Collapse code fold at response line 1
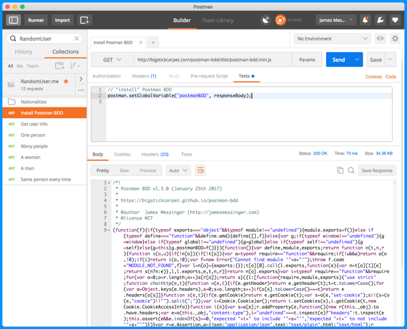407x329 pixels. (109, 183)
